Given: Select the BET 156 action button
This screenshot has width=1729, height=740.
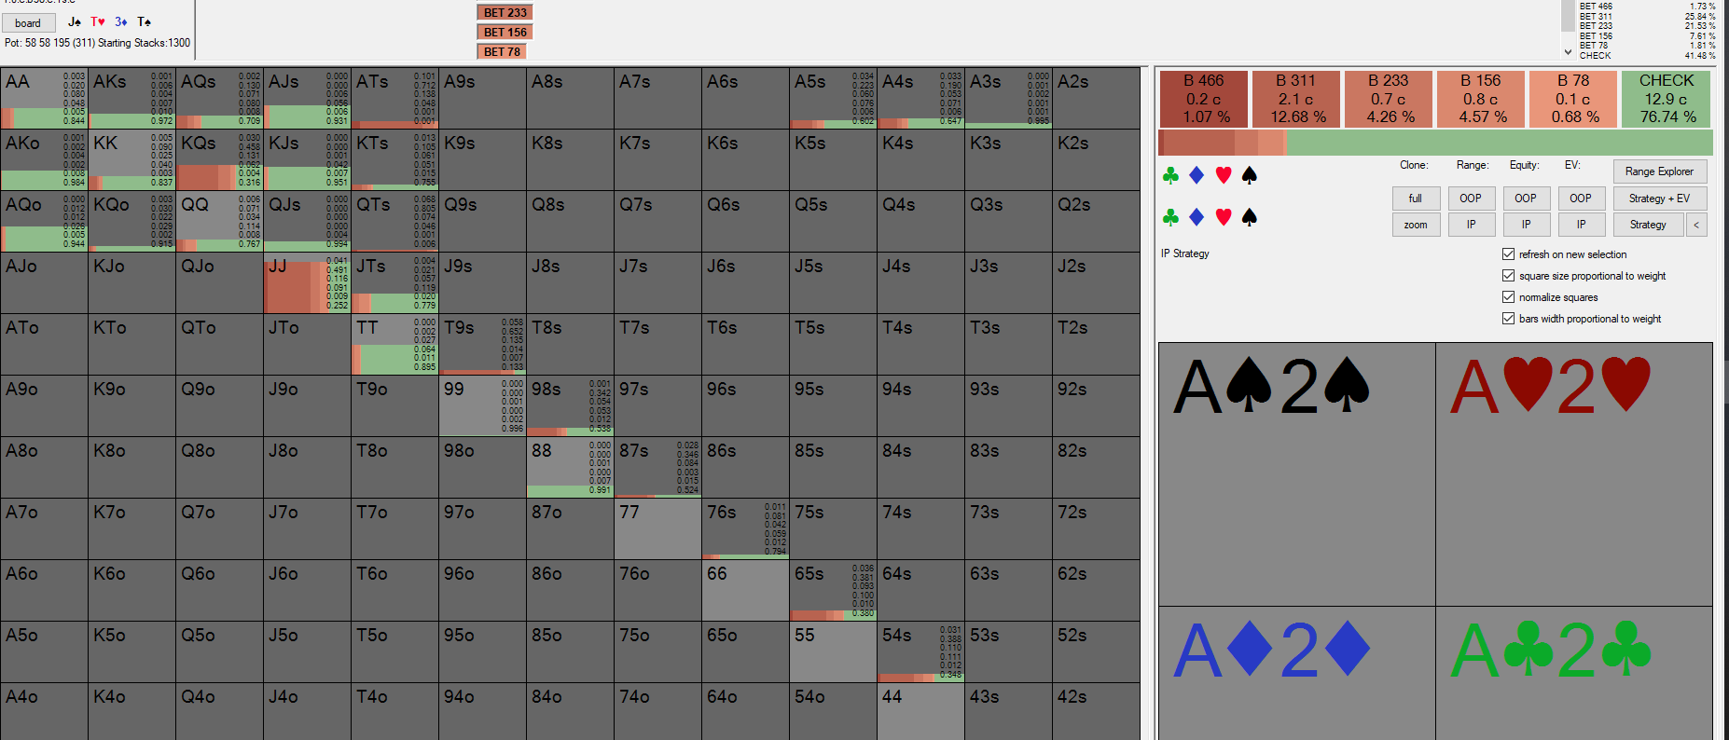Looking at the screenshot, I should tap(505, 32).
